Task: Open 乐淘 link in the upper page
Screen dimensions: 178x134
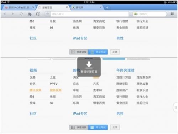Action: 76,28
